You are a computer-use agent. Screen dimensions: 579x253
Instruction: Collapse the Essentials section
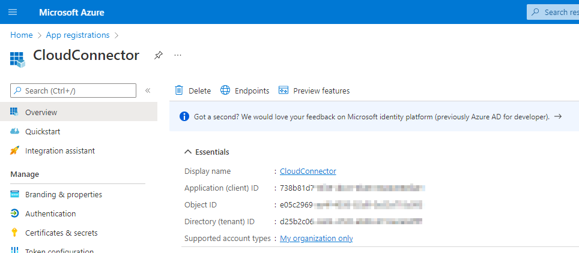click(207, 152)
